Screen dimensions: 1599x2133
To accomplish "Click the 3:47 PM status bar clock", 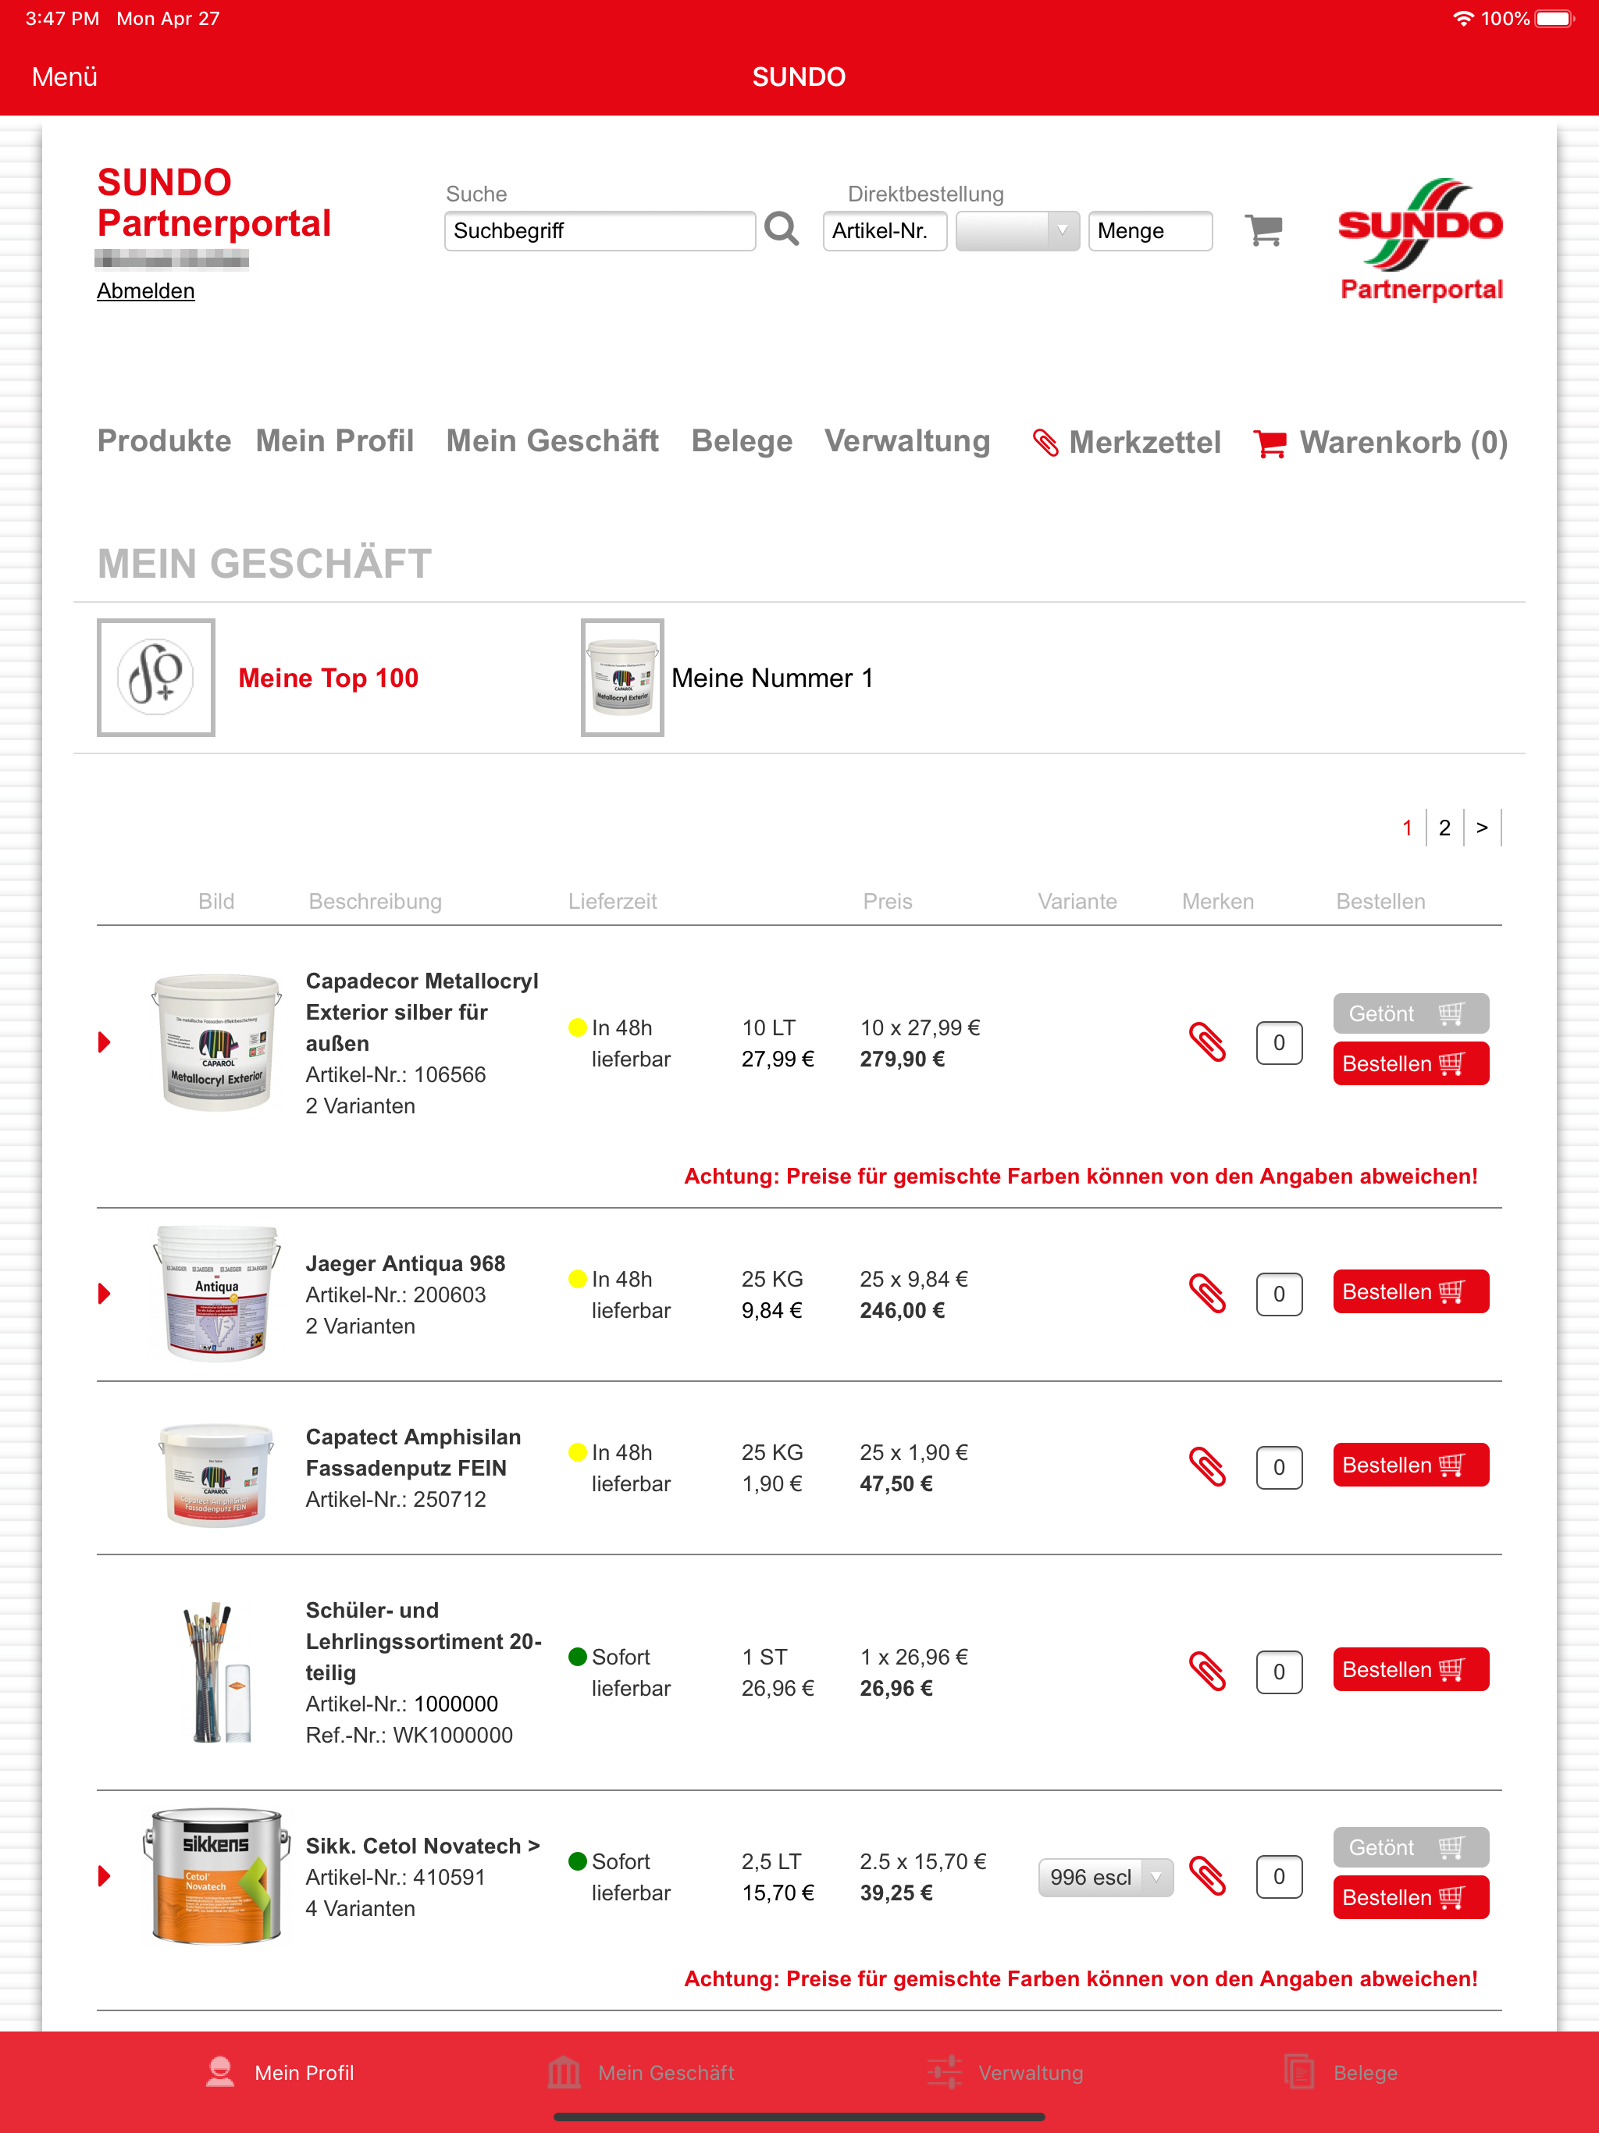I will coord(62,18).
